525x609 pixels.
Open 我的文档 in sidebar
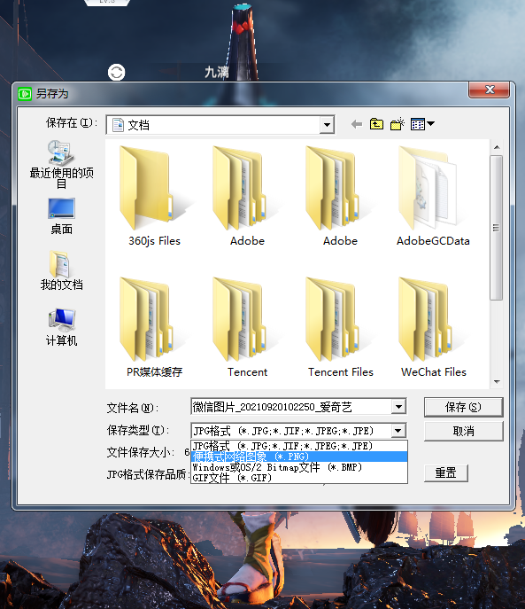[61, 270]
